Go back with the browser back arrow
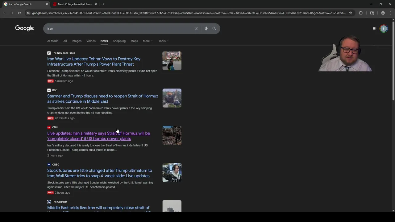Viewport: 395px width, 222px height. 4,13
